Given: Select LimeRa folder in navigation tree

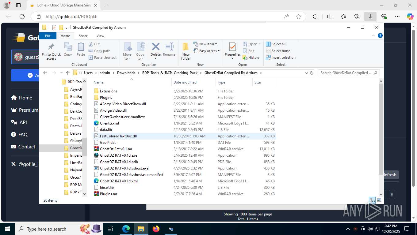Looking at the screenshot, I should [x=73, y=163].
